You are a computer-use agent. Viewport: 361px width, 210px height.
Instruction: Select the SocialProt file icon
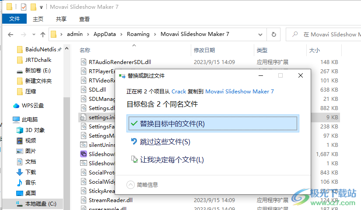(x=84, y=172)
